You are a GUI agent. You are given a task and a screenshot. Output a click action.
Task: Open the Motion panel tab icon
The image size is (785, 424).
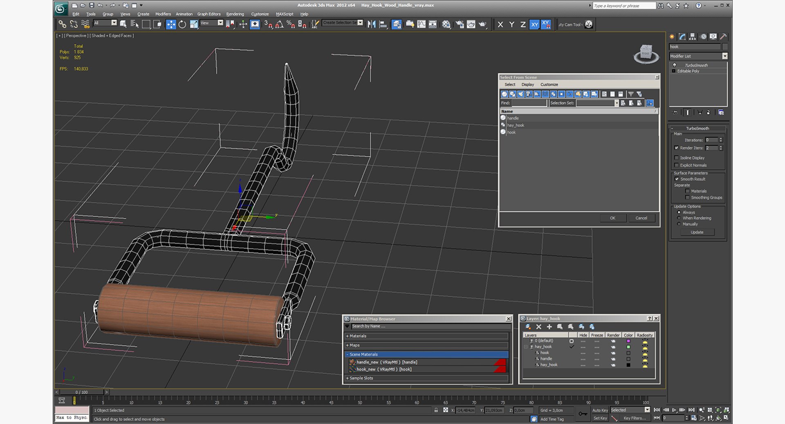pyautogui.click(x=703, y=37)
